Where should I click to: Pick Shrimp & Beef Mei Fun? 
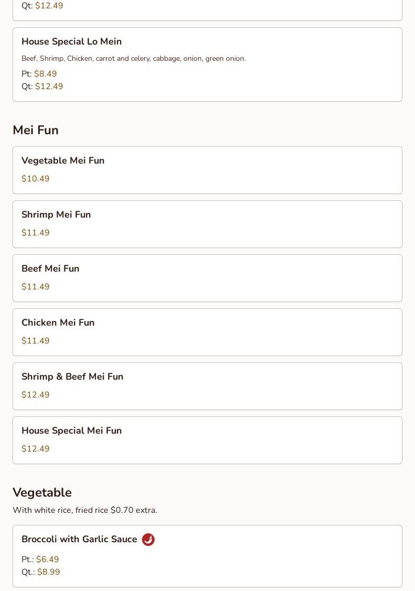point(207,386)
